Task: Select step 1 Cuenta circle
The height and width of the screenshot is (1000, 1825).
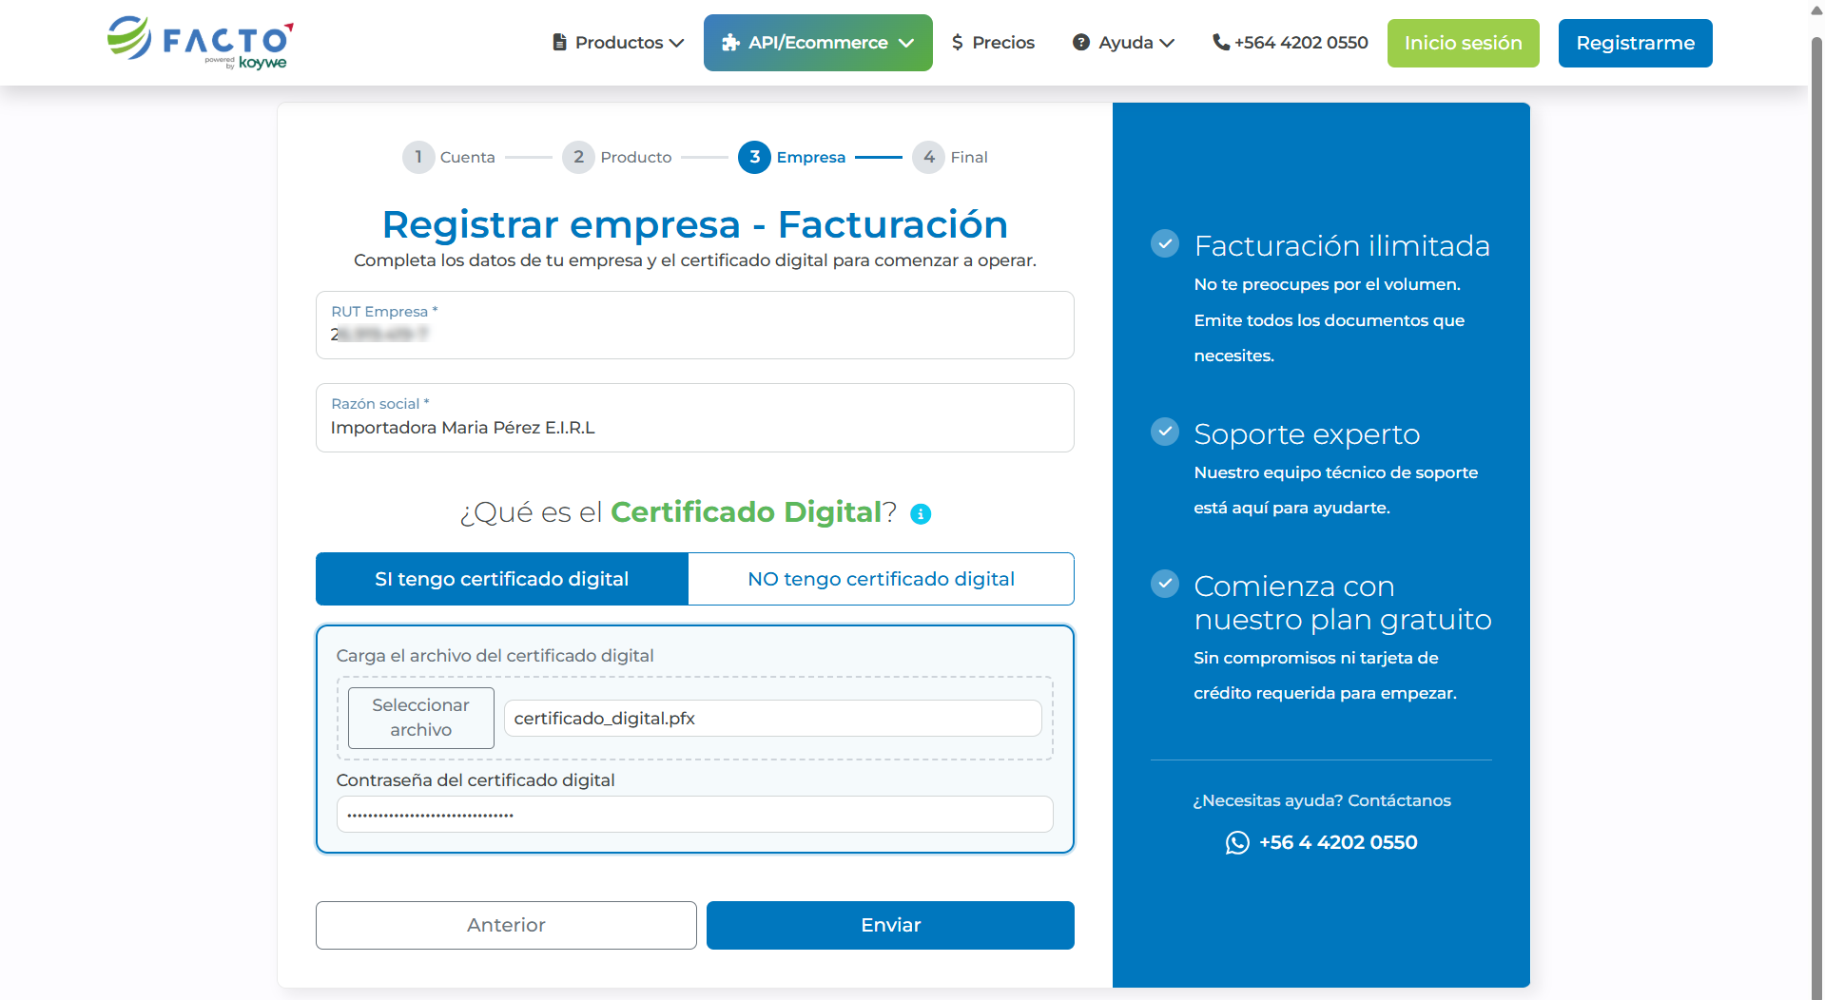Action: pyautogui.click(x=418, y=157)
